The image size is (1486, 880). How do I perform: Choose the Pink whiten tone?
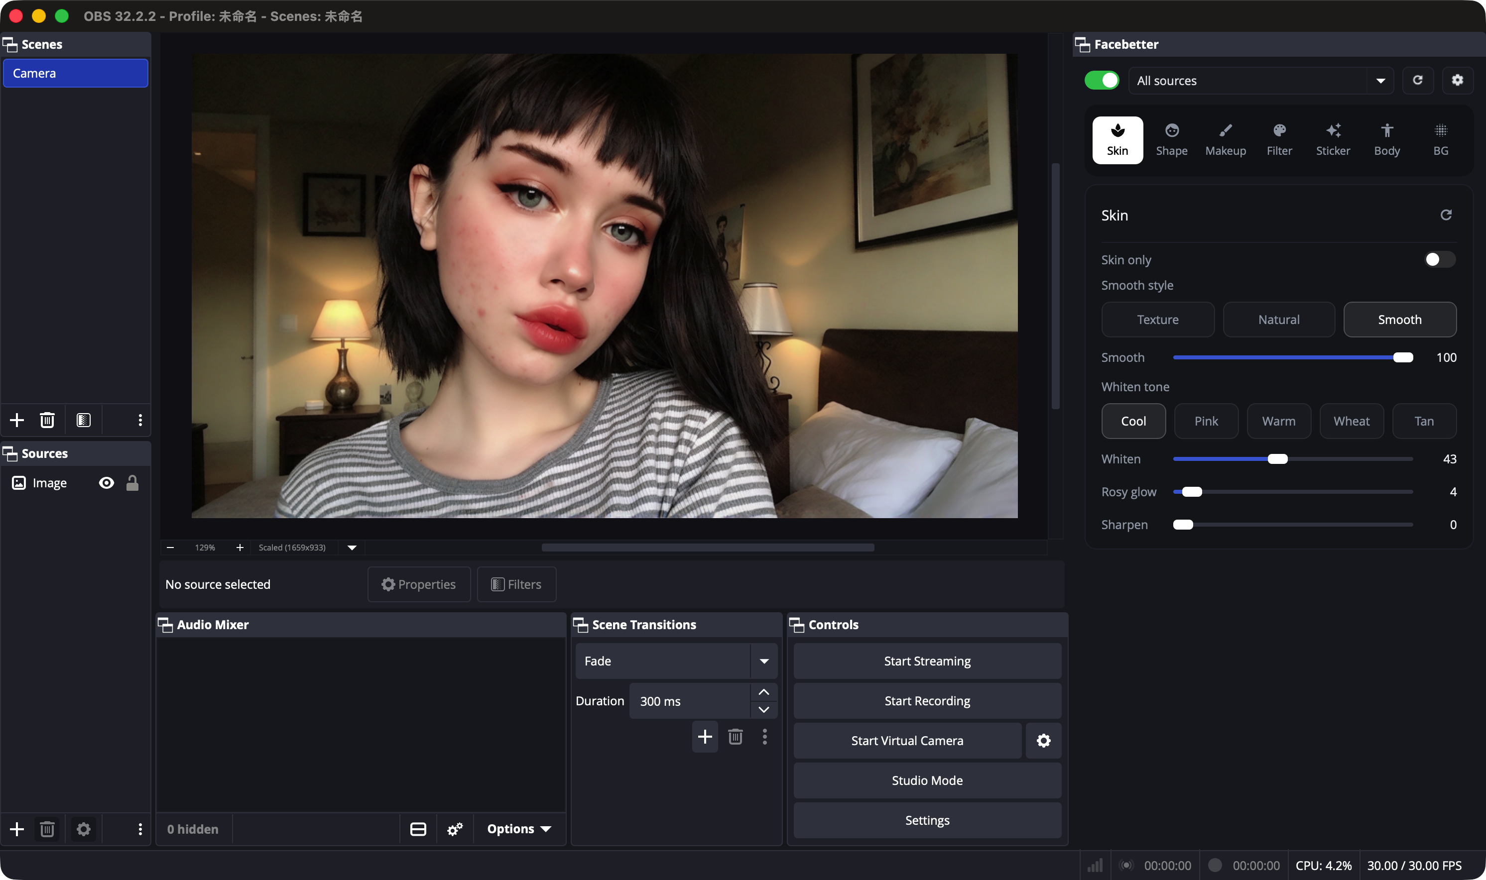click(x=1206, y=421)
